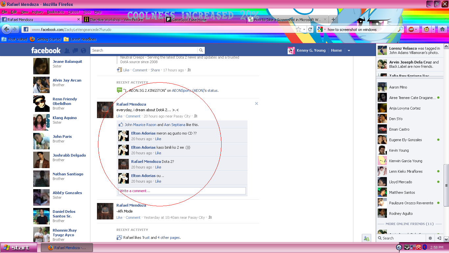The width and height of the screenshot is (449, 253).
Task: Click the friend list icon above chat bar
Action: coord(366,239)
